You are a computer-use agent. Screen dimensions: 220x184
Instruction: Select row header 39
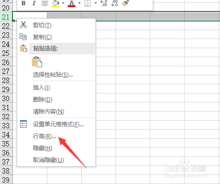(x=6, y=180)
